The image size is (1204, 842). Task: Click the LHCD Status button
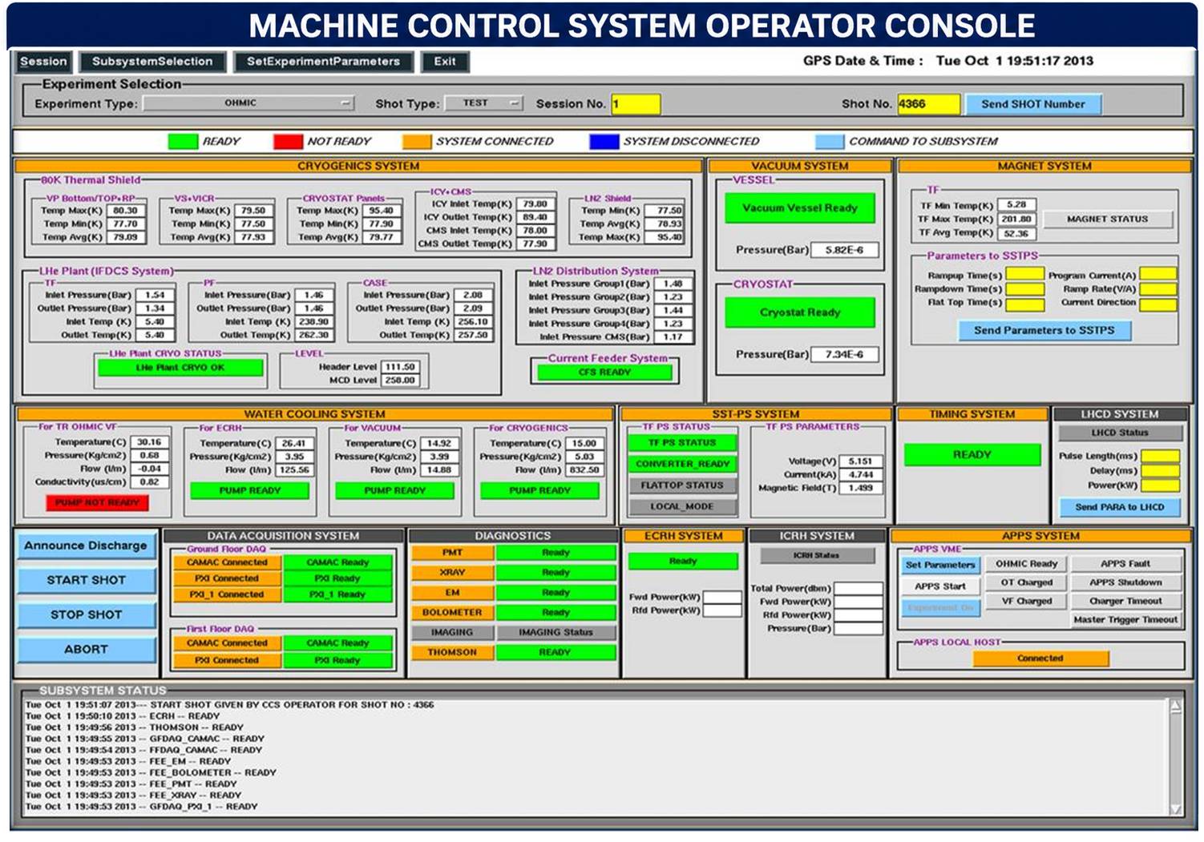(x=1119, y=433)
